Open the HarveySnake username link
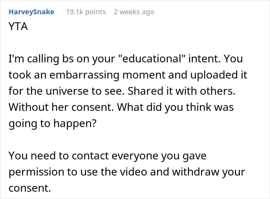Screen dimensions: 270x199 click(x=31, y=12)
